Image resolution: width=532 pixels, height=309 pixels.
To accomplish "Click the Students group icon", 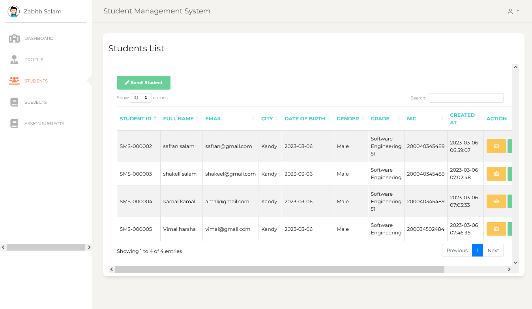I will pos(14,81).
